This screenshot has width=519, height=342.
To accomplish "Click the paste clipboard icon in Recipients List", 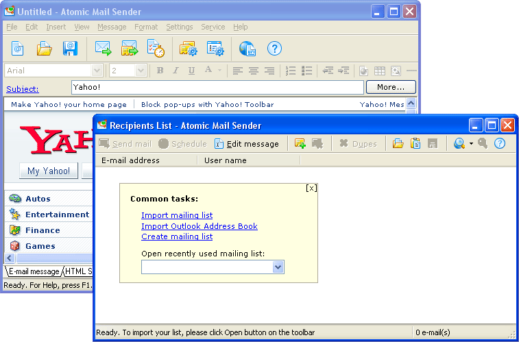I will coord(415,143).
